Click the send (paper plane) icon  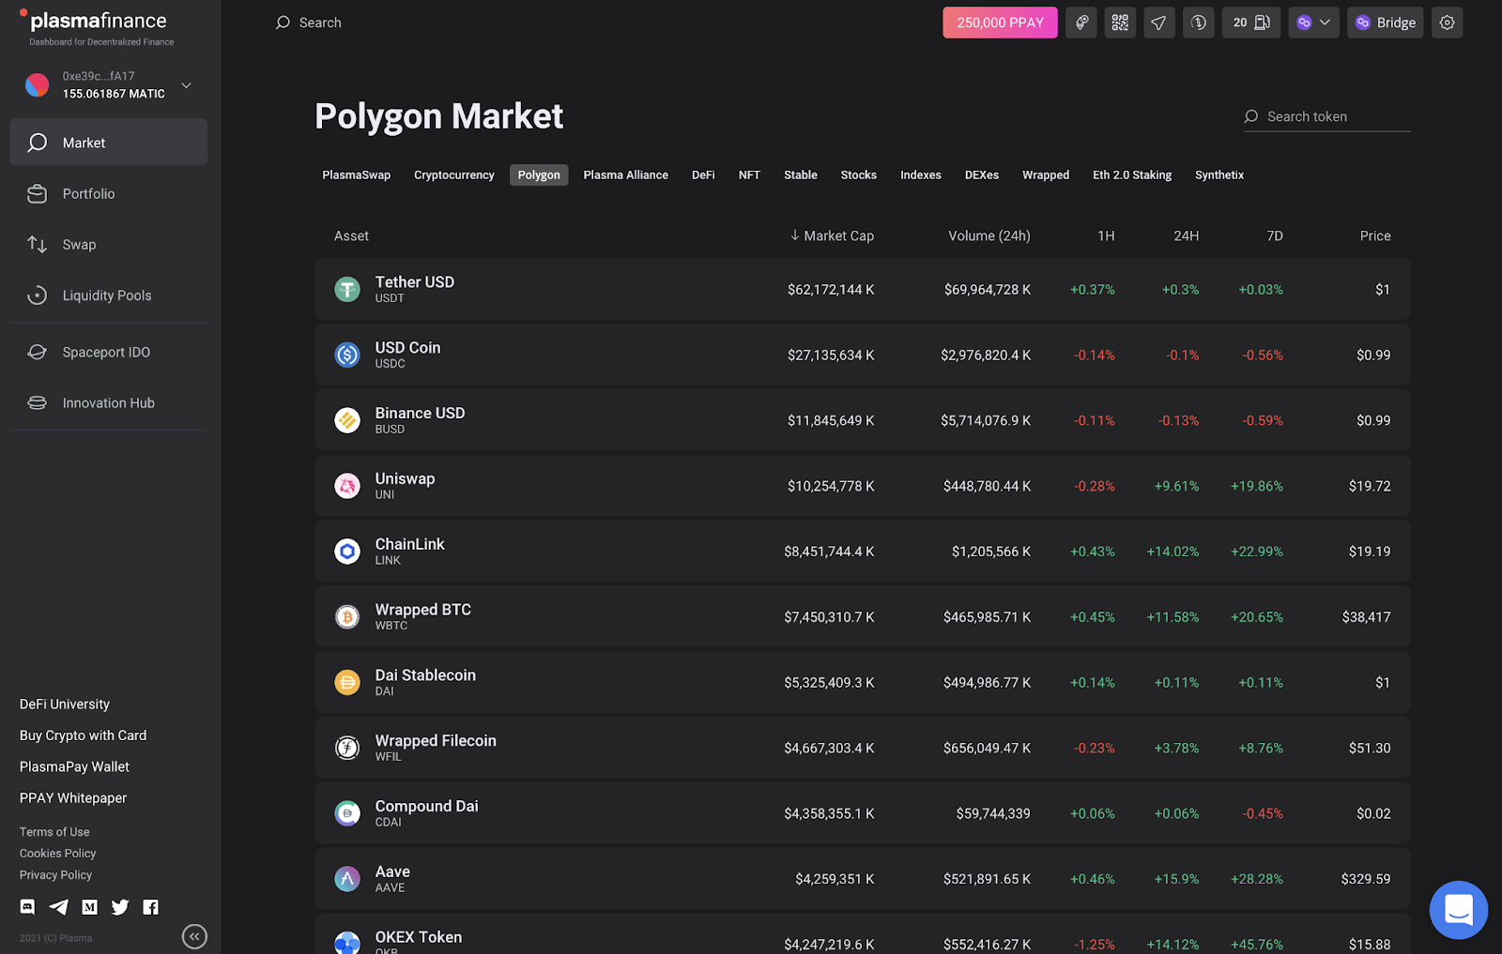(1158, 22)
